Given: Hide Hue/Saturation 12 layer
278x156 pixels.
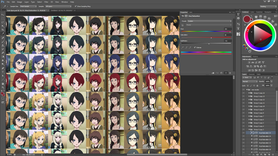Looking at the screenshot, I should click(244, 143).
